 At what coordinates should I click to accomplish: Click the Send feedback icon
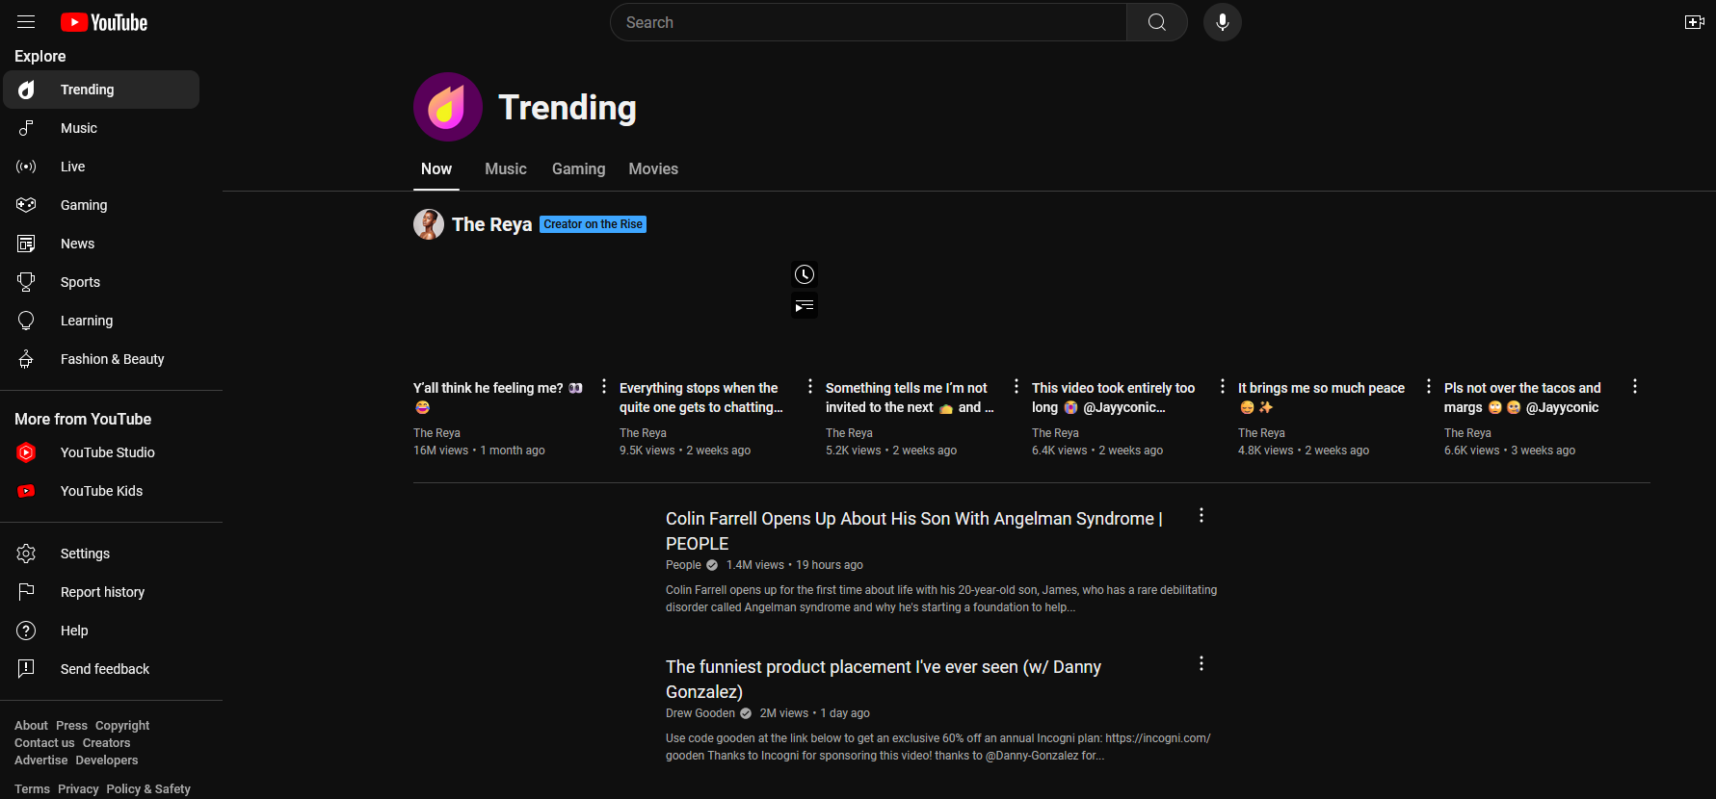pyautogui.click(x=27, y=669)
